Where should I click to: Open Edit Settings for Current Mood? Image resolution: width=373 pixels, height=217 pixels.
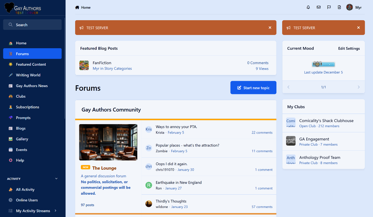coord(349,49)
